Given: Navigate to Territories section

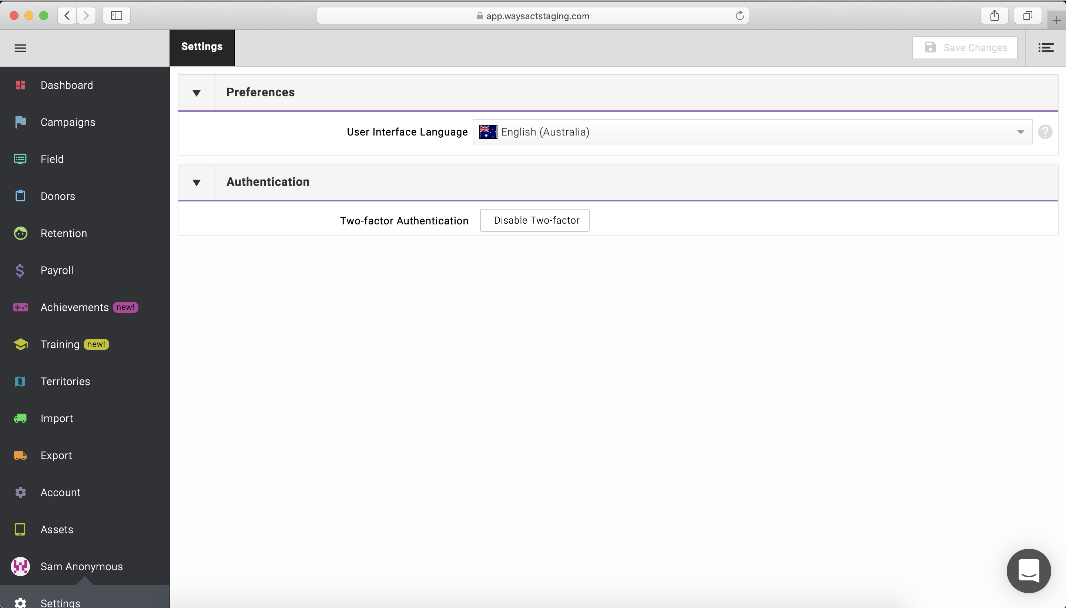Looking at the screenshot, I should (65, 381).
